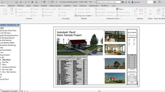Open the Estrutura ribbon tab
This screenshot has width=165, height=92.
(x=11, y=6)
